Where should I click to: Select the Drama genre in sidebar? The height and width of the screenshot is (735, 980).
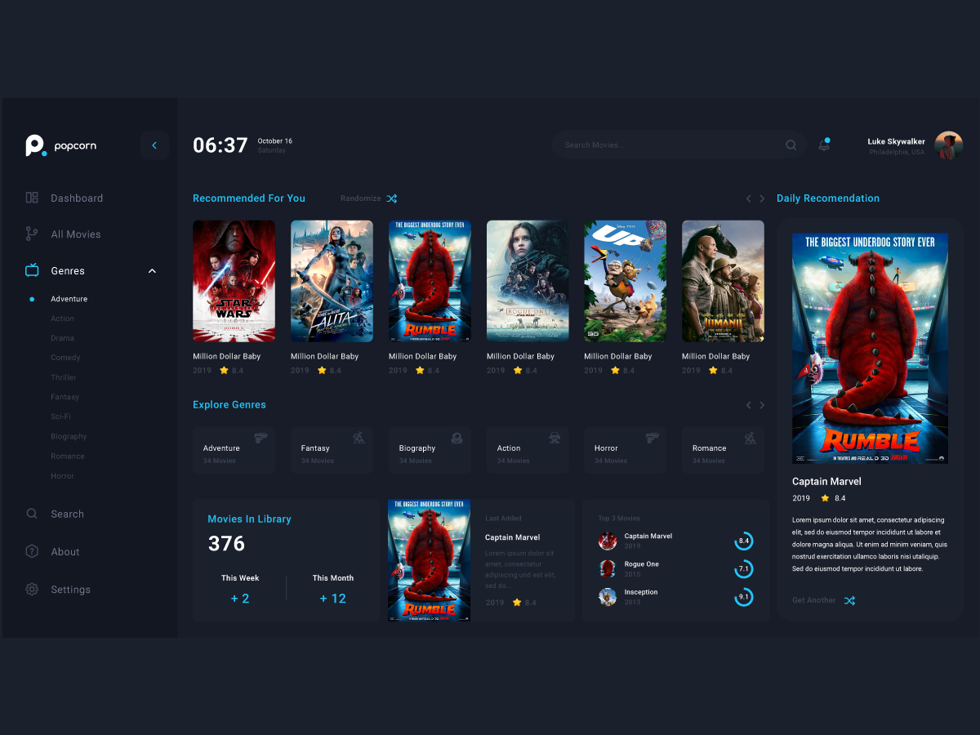pyautogui.click(x=62, y=338)
